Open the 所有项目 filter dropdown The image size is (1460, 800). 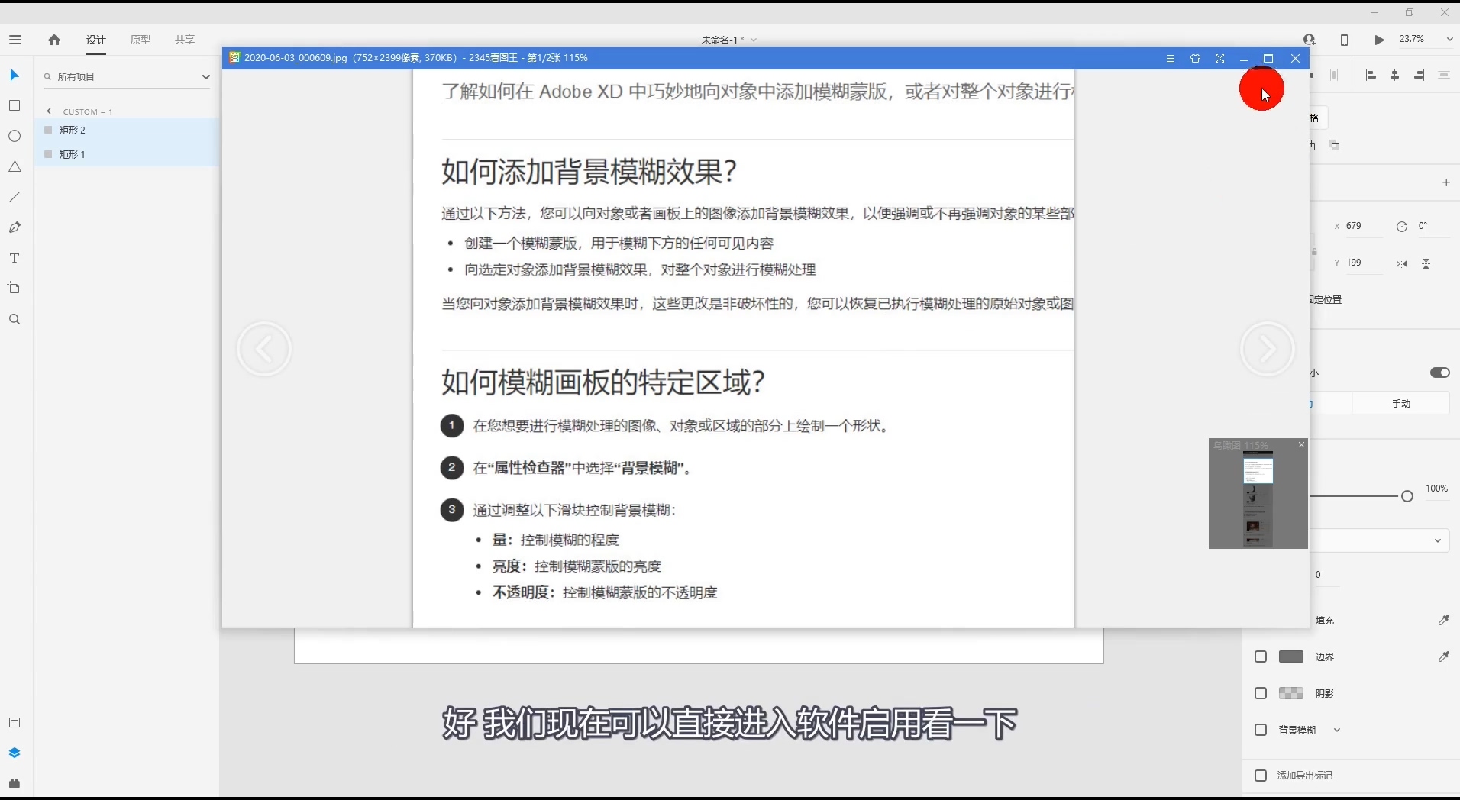coord(127,76)
